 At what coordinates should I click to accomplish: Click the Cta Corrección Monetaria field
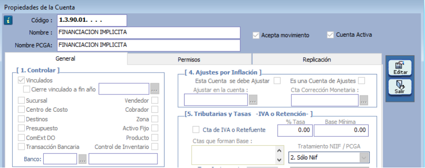pos(325,101)
